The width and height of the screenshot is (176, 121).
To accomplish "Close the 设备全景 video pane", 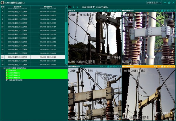I will (120, 10).
